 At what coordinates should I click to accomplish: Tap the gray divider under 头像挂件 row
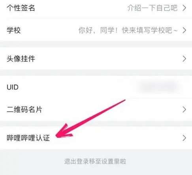tap(96, 73)
